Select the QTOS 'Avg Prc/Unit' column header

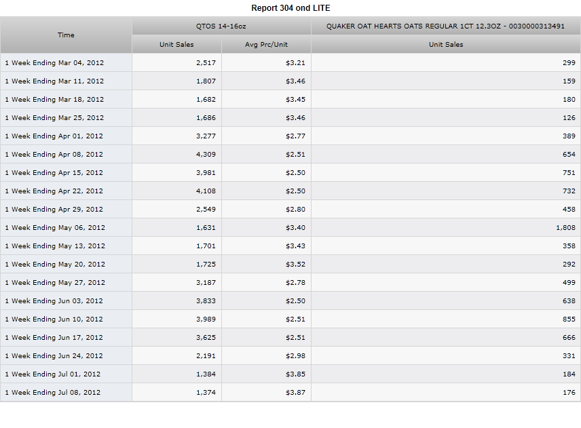[x=266, y=45]
